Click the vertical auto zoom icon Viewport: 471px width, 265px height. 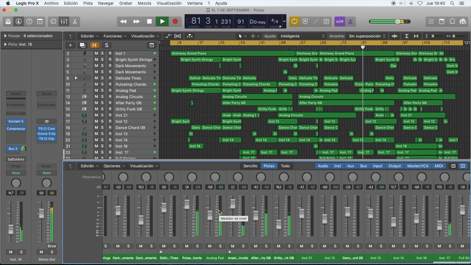coord(407,36)
